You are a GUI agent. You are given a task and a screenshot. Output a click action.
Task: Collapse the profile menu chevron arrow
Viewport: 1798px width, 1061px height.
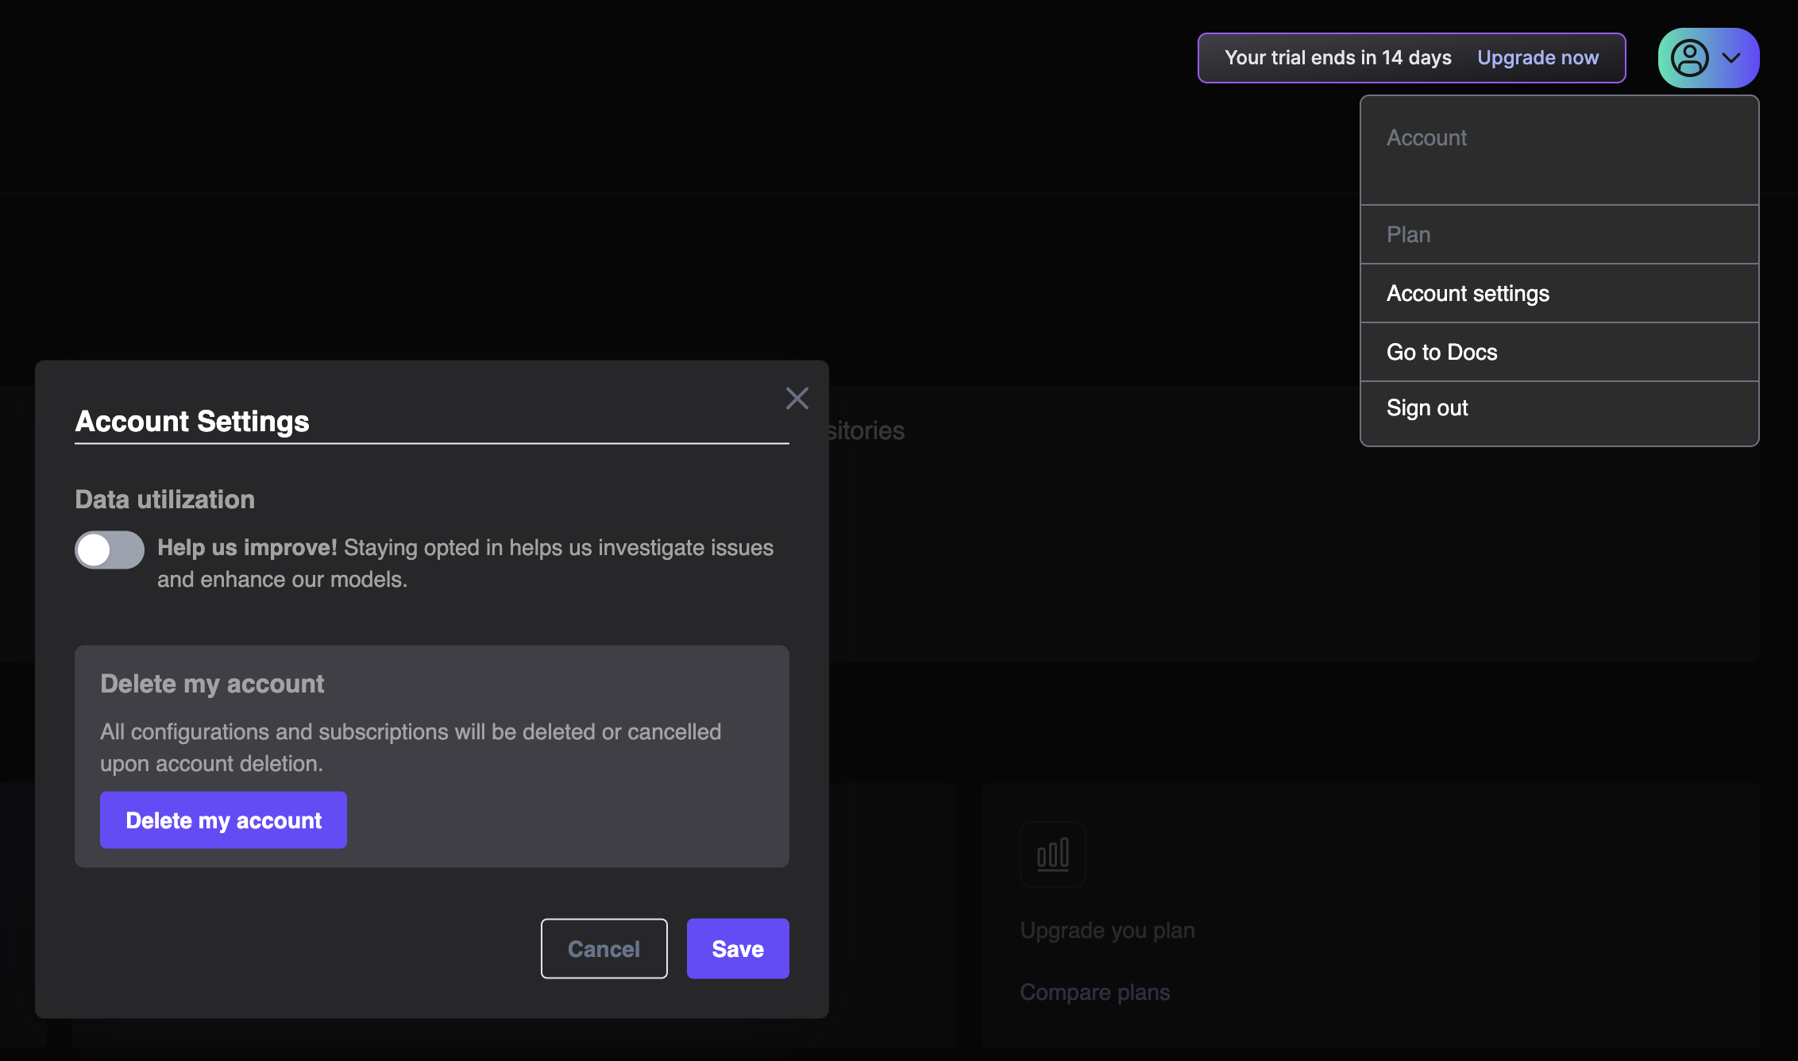[1731, 58]
